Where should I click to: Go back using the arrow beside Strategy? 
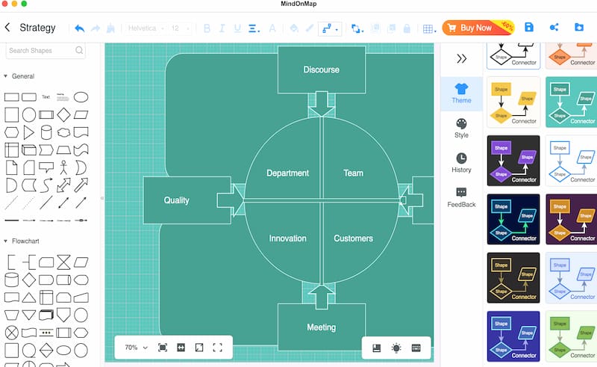(7, 28)
